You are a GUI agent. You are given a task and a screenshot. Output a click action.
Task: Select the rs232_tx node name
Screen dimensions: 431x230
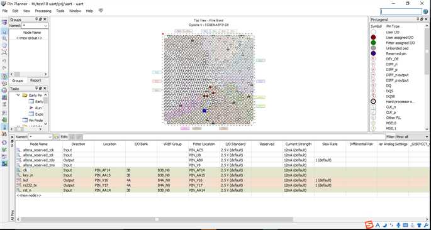(30, 185)
